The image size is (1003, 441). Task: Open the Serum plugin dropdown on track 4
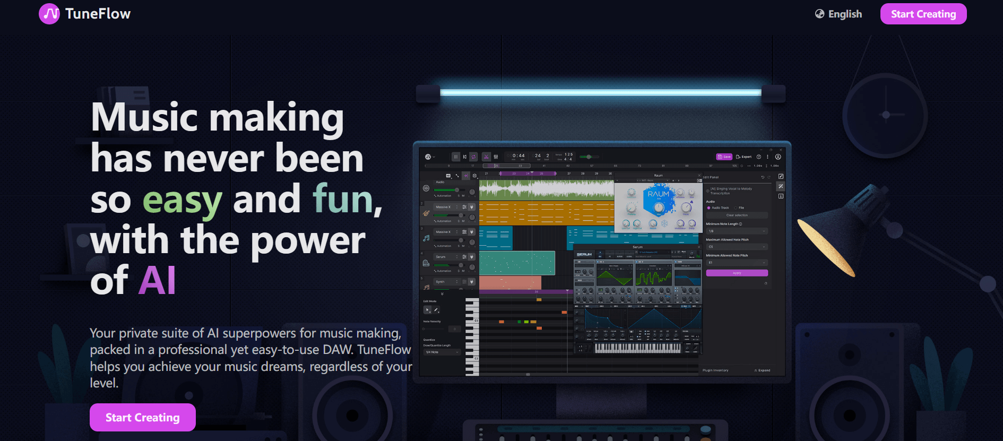pyautogui.click(x=446, y=257)
